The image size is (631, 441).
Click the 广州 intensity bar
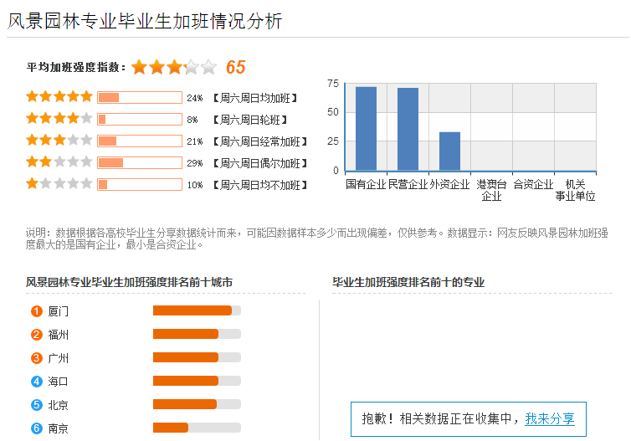point(197,357)
